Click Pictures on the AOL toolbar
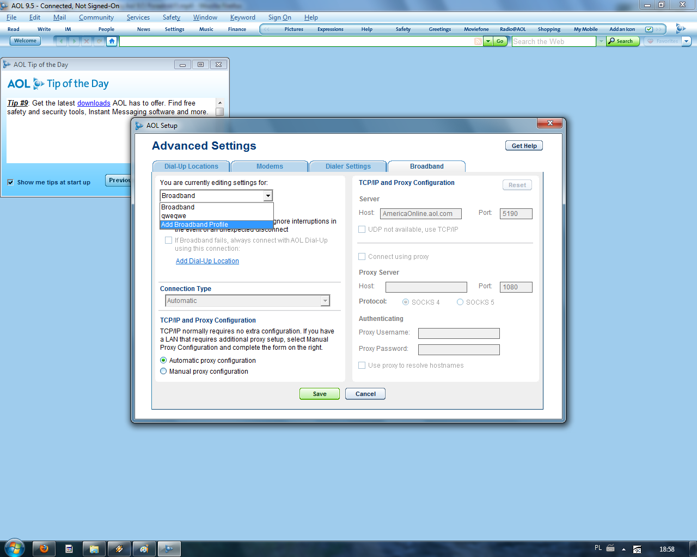The image size is (697, 557). (294, 29)
